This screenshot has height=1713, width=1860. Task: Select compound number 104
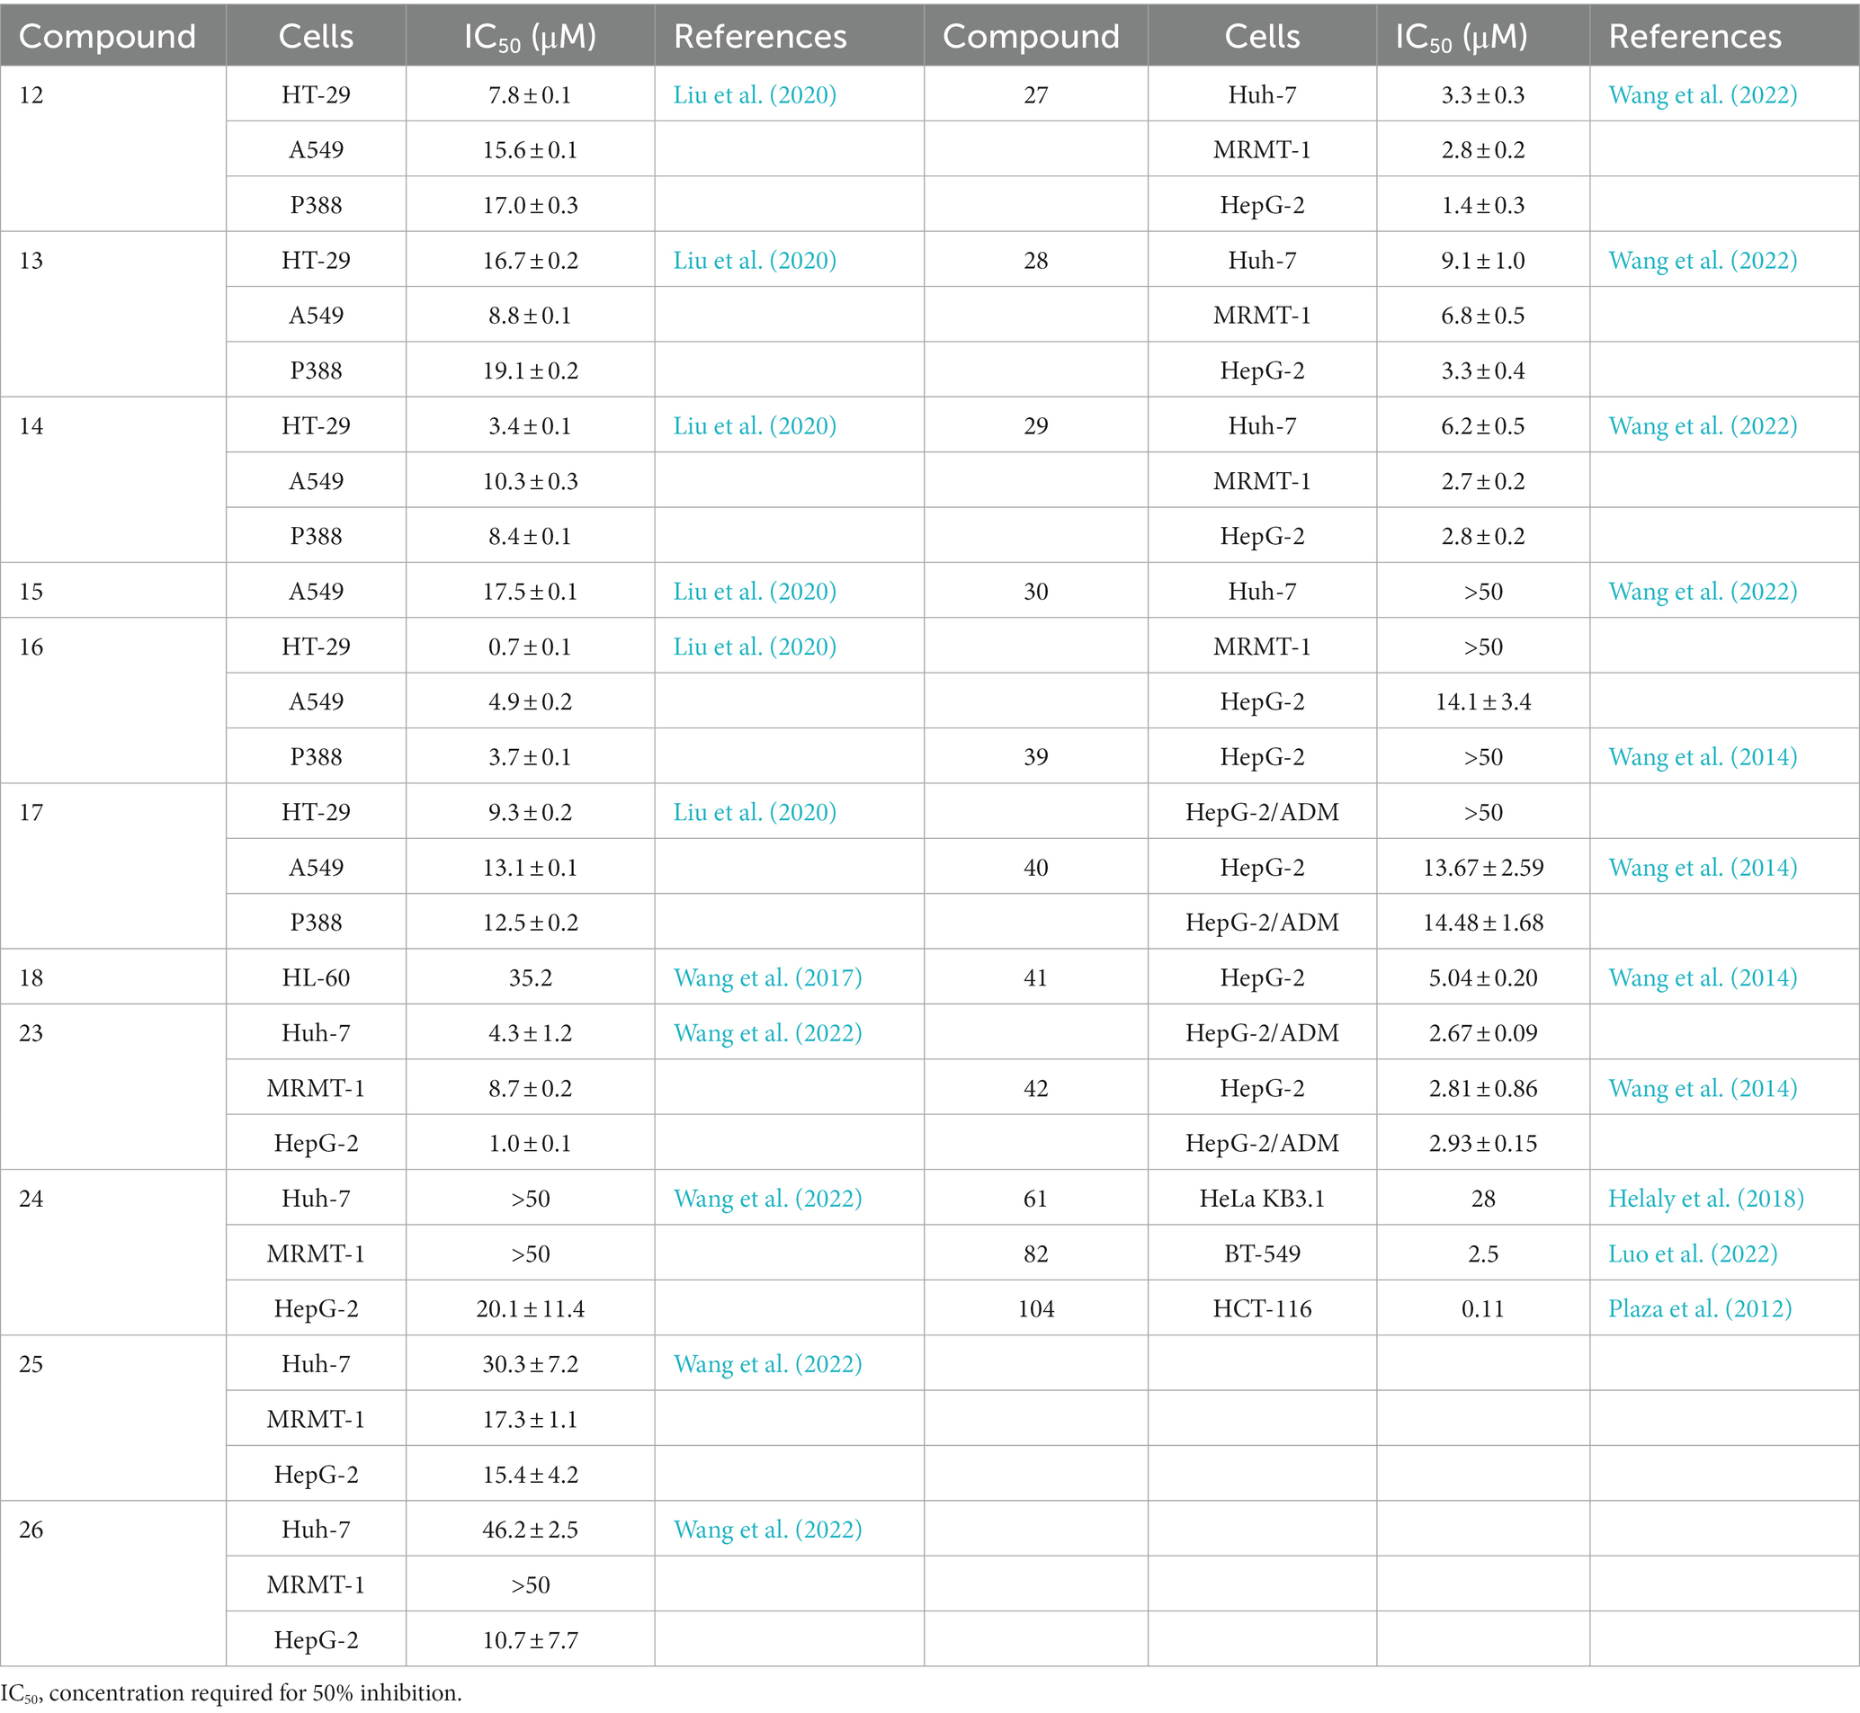tap(1036, 1309)
